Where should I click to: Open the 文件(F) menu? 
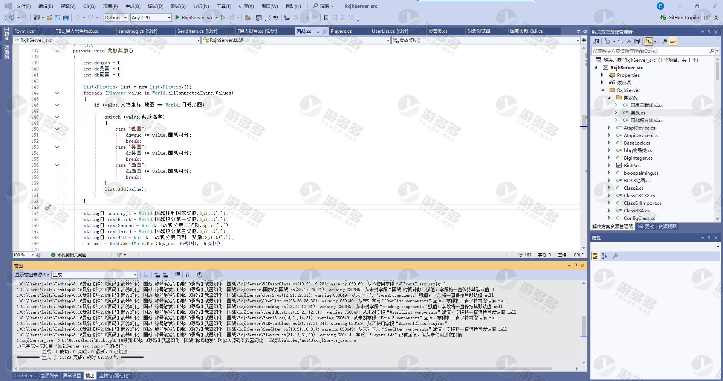coord(23,6)
